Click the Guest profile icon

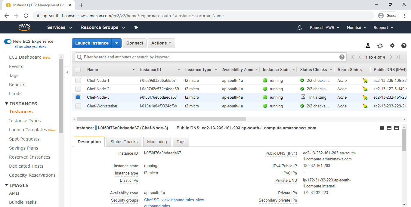click(388, 16)
